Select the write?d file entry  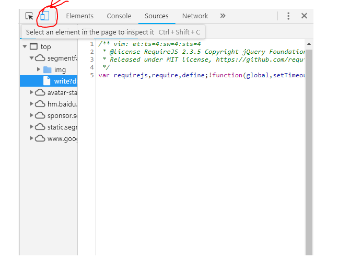pos(49,81)
